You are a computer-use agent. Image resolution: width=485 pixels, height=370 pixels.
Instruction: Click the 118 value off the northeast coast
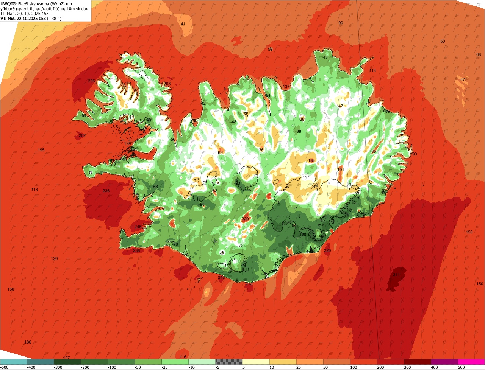point(372,70)
